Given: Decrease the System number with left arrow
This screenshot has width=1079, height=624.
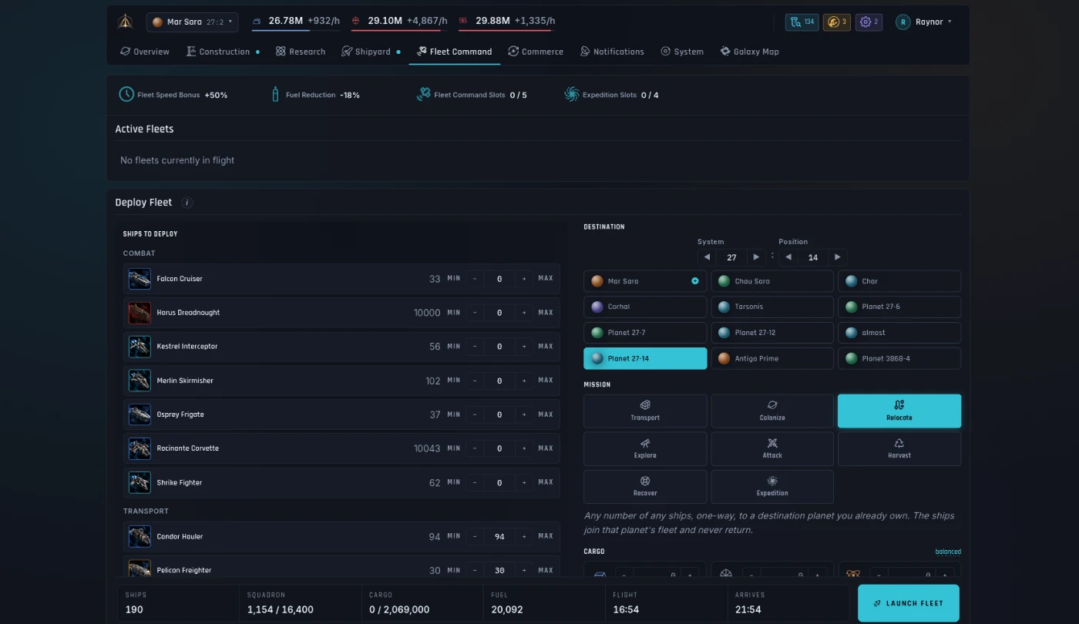Looking at the screenshot, I should [707, 257].
